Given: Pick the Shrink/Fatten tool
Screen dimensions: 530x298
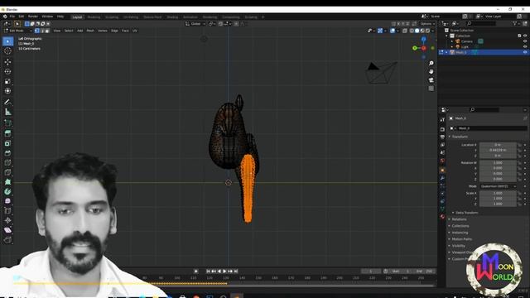Looking at the screenshot, I should coord(7,220).
